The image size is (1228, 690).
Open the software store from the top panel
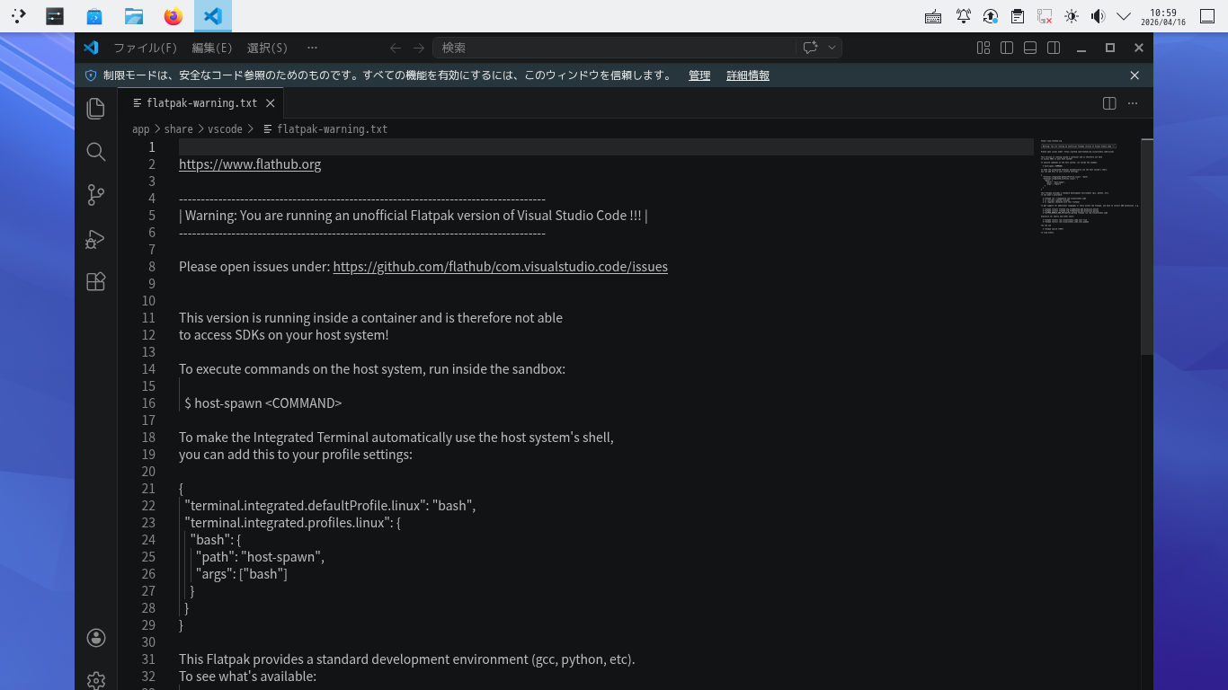click(x=94, y=16)
